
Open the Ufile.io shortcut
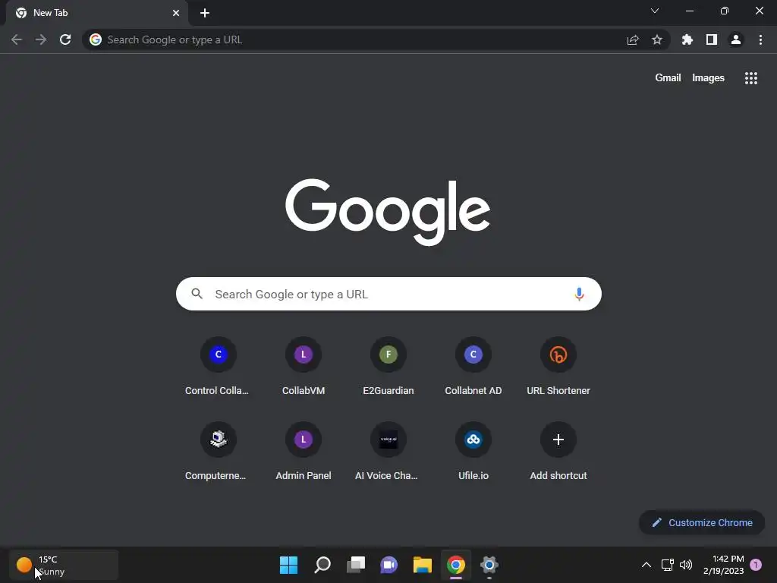click(473, 452)
